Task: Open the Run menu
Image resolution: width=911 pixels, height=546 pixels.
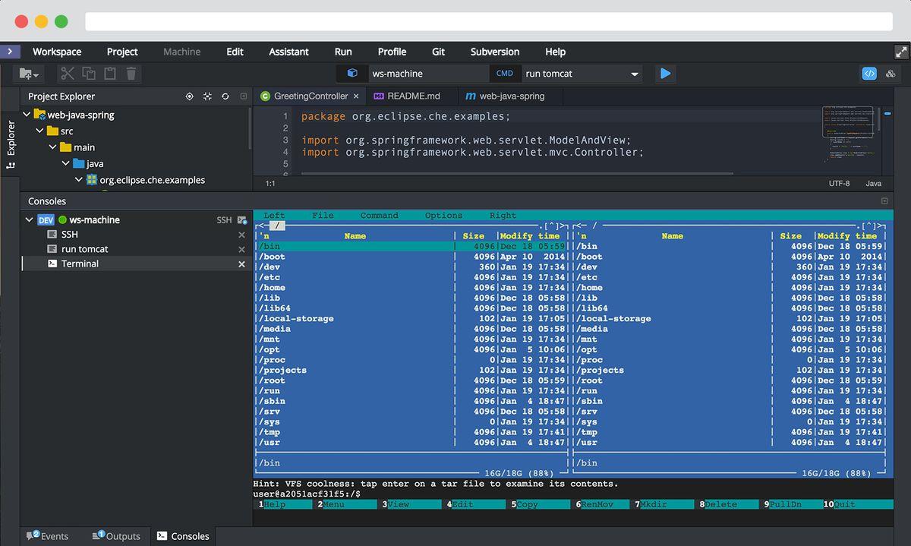Action: (343, 52)
